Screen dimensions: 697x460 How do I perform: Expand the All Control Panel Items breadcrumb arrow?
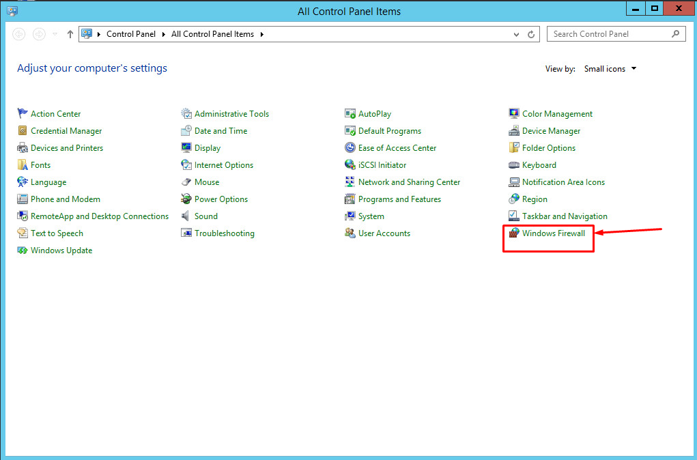(x=262, y=34)
